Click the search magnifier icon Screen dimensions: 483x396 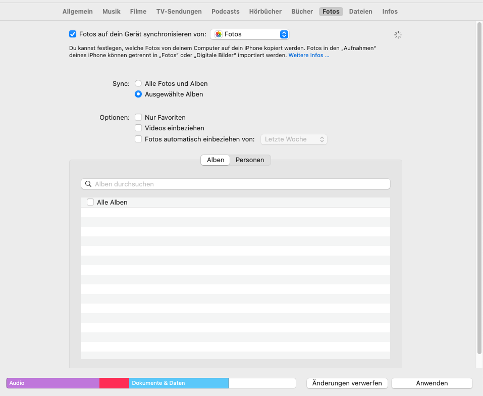[88, 184]
